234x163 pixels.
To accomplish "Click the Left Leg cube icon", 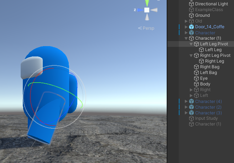I will [201, 50].
